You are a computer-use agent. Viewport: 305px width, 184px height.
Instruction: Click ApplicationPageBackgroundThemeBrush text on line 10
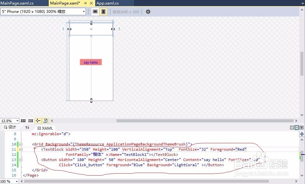(146, 144)
